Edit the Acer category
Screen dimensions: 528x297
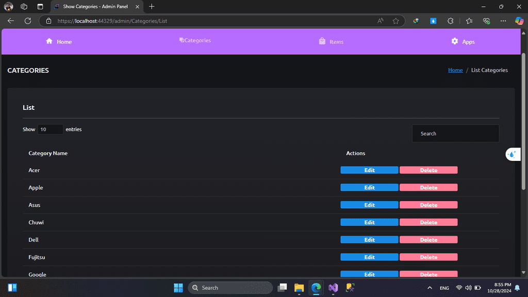369,170
